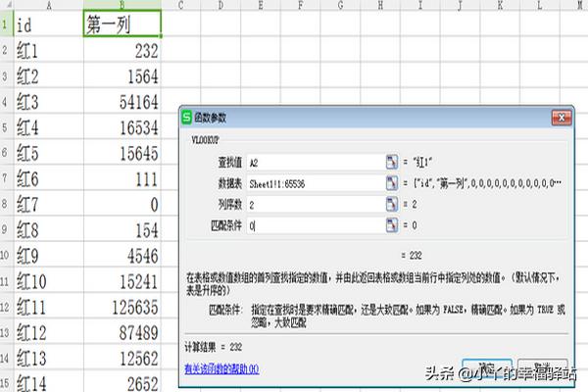Click range picker icon beside 查找值 field
Image resolution: width=588 pixels, height=392 pixels.
tap(392, 162)
